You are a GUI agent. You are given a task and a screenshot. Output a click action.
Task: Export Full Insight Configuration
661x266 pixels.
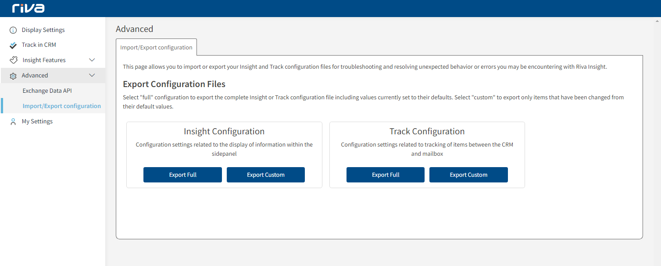(182, 175)
